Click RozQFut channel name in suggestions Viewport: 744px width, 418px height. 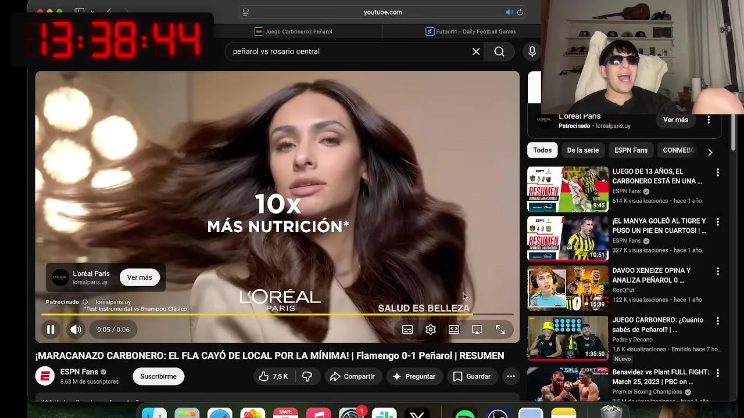tap(625, 290)
